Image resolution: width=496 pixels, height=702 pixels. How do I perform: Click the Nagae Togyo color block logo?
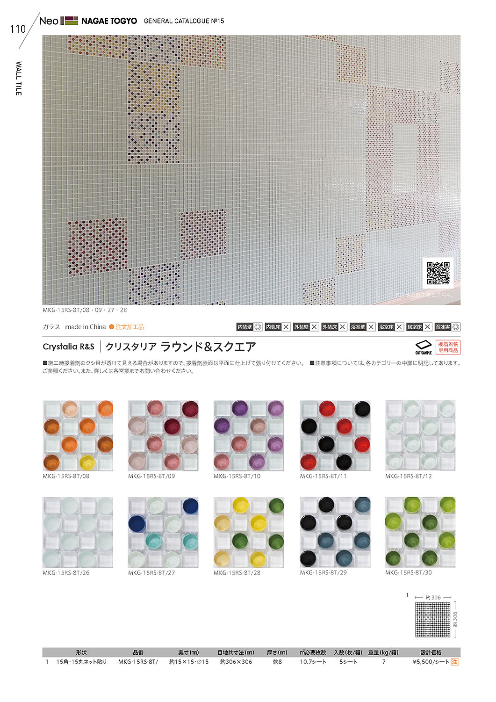(69, 21)
